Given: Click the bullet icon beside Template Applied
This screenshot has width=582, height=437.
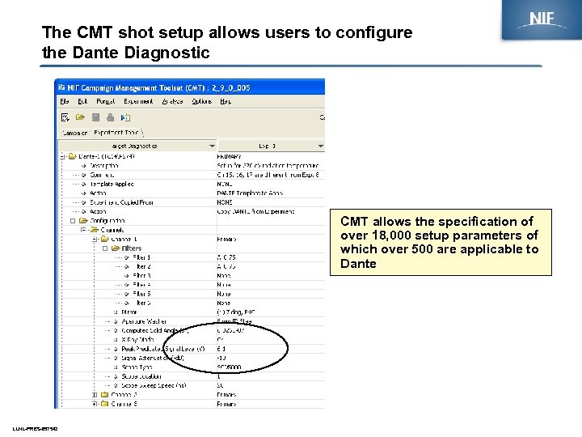Looking at the screenshot, I should [83, 184].
